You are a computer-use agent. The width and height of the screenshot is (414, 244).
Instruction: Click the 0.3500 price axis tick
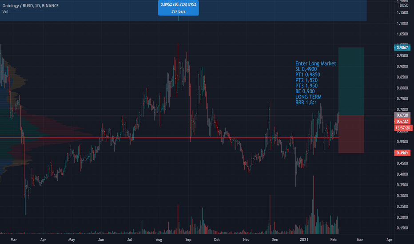[402, 185]
